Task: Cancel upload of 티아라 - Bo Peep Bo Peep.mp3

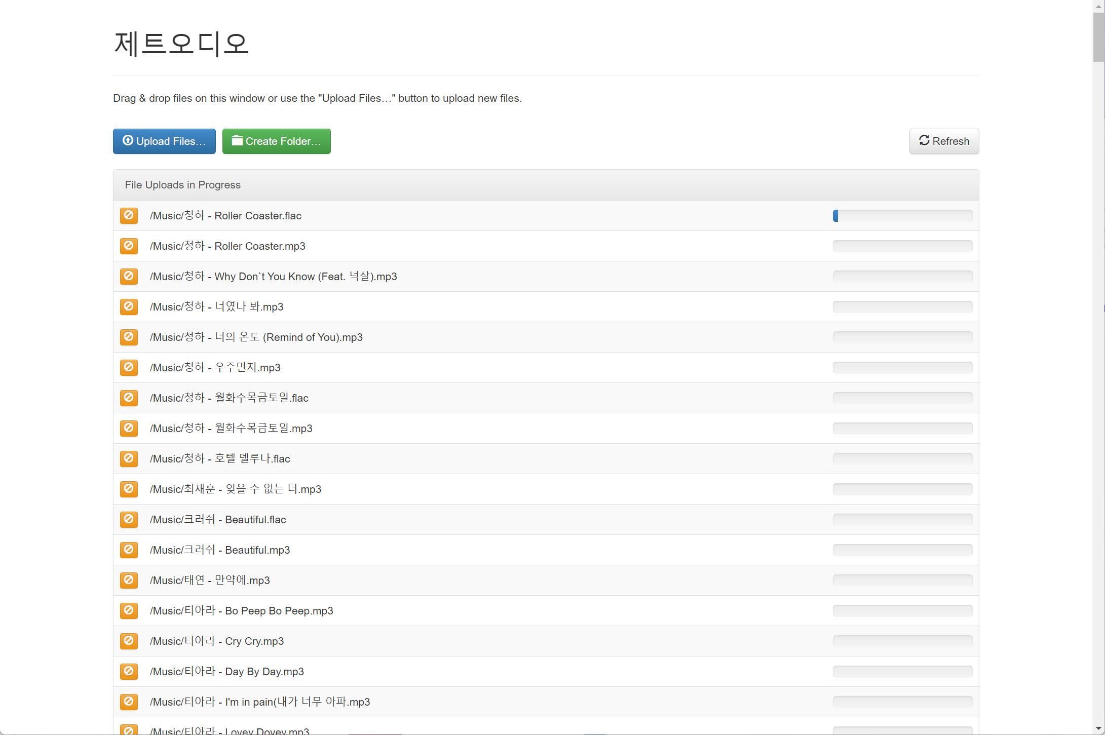Action: pos(129,611)
